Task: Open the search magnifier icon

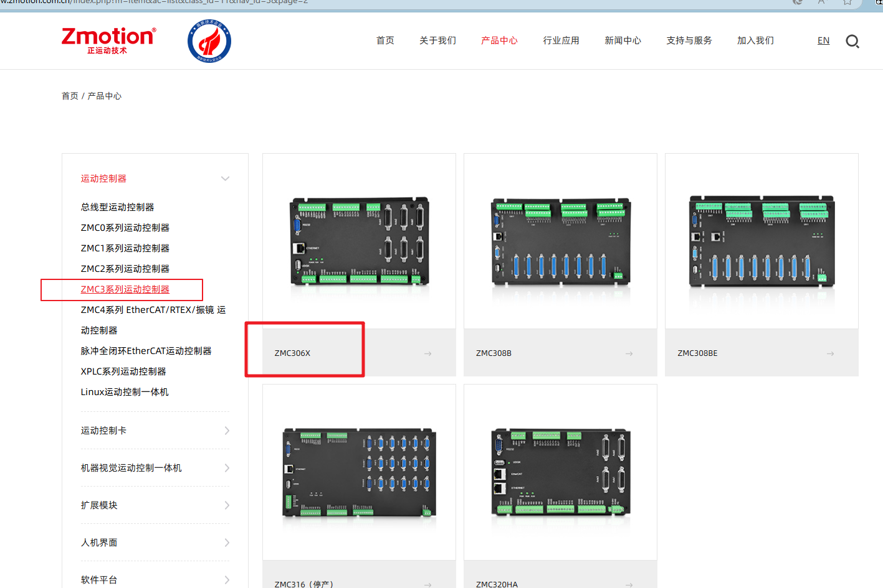Action: [852, 41]
